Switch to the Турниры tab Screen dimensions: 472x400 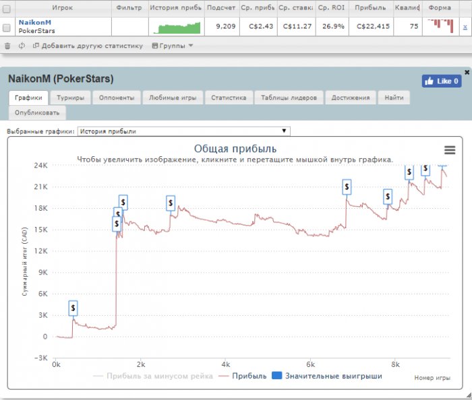tap(70, 98)
